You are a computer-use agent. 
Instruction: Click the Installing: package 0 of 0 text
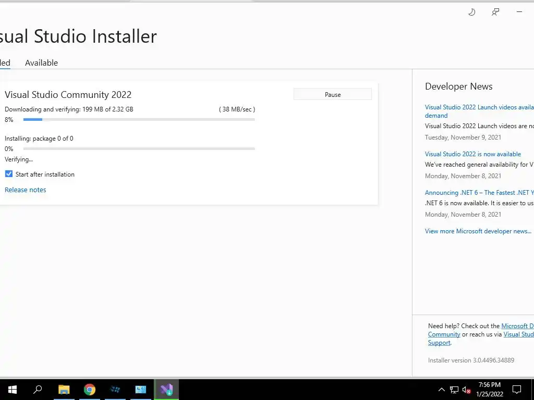coord(39,139)
